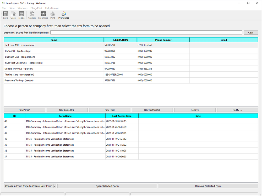Open the Choose a Form Type dropdown
The width and height of the screenshot is (262, 196).
[30, 186]
